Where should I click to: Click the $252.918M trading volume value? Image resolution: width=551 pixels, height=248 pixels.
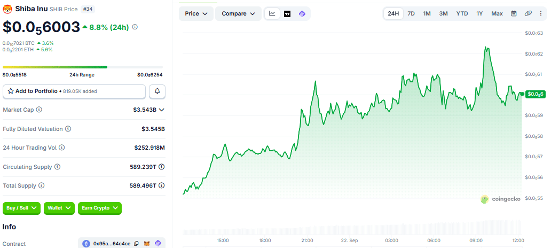click(149, 148)
